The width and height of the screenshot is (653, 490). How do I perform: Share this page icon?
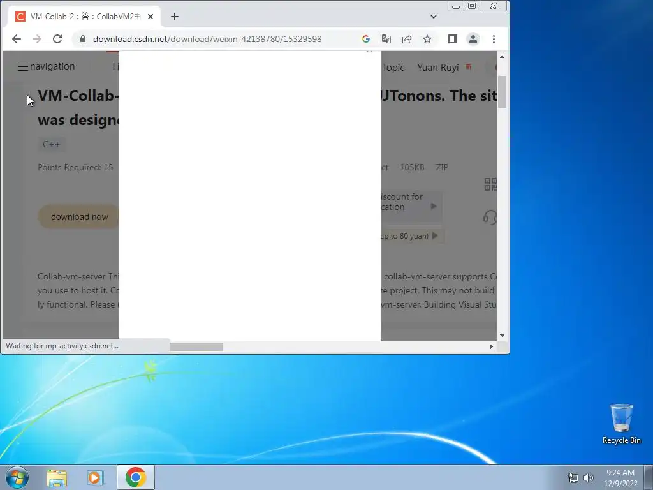[406, 39]
